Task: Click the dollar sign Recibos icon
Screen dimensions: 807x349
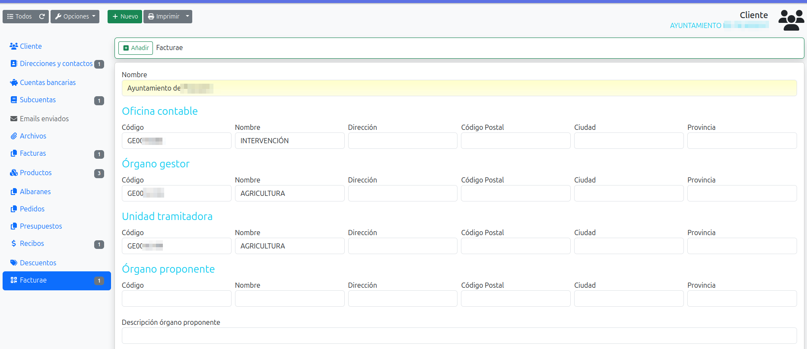Action: tap(14, 243)
